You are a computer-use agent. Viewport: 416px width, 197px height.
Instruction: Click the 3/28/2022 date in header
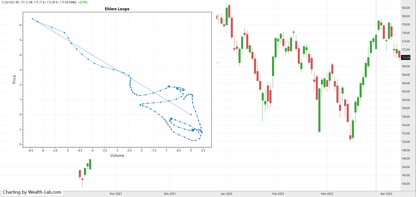tap(8, 2)
